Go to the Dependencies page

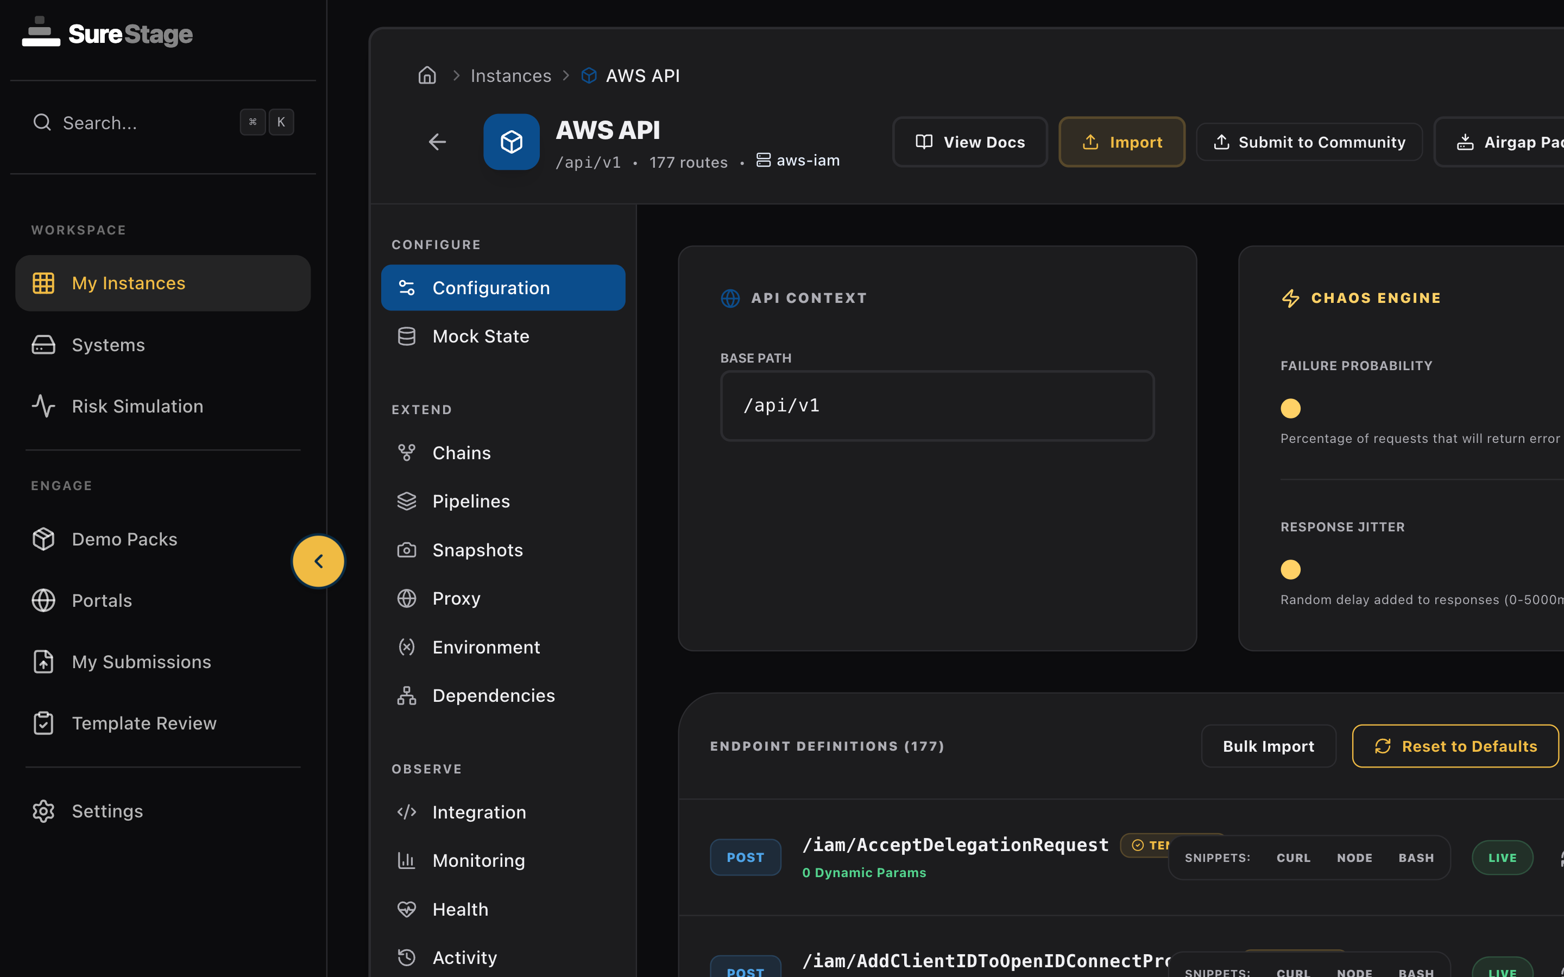[x=493, y=695]
